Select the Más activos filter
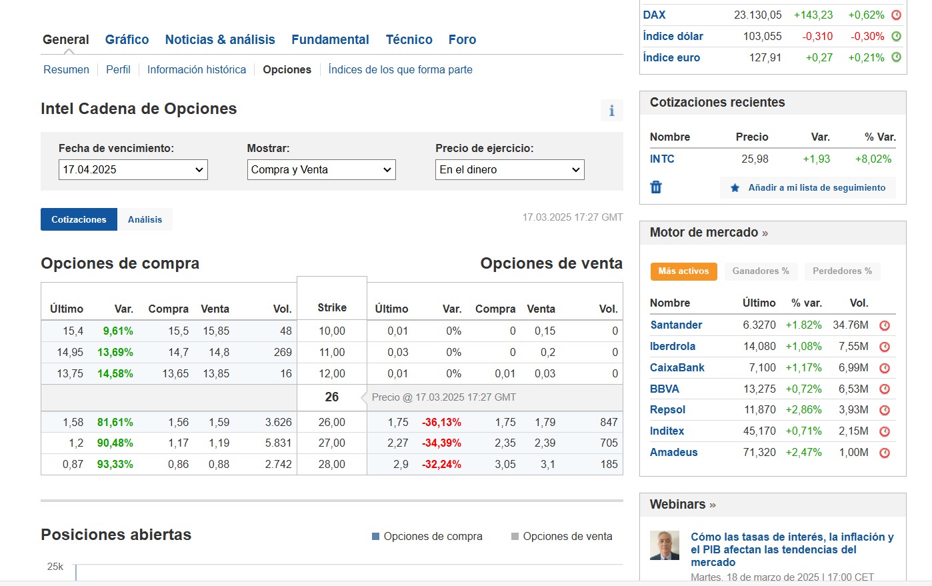The height and width of the screenshot is (586, 932). point(683,271)
